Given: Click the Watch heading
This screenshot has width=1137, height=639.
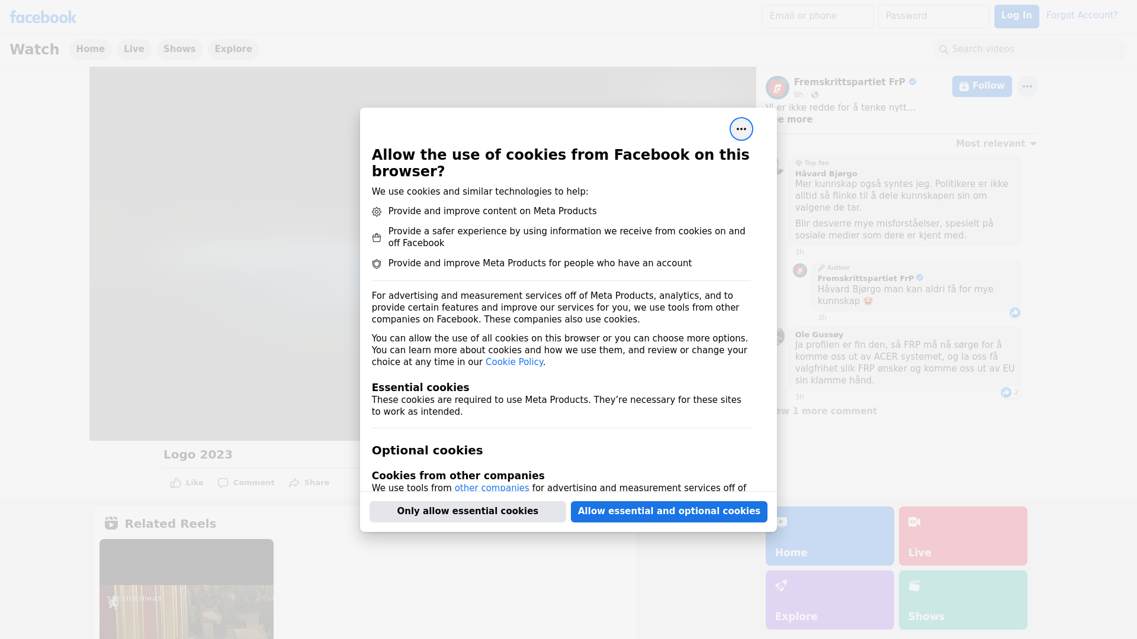Looking at the screenshot, I should click(x=34, y=50).
